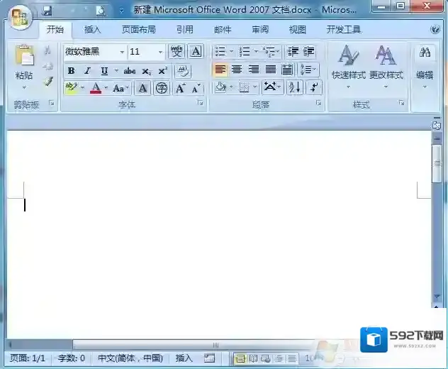Apply strikethrough formatting
448x369 pixels.
pyautogui.click(x=129, y=71)
